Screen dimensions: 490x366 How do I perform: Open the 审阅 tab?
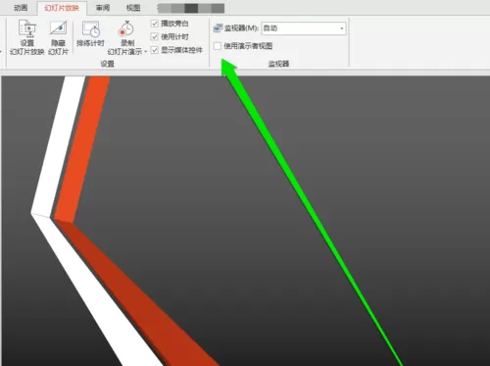(103, 8)
